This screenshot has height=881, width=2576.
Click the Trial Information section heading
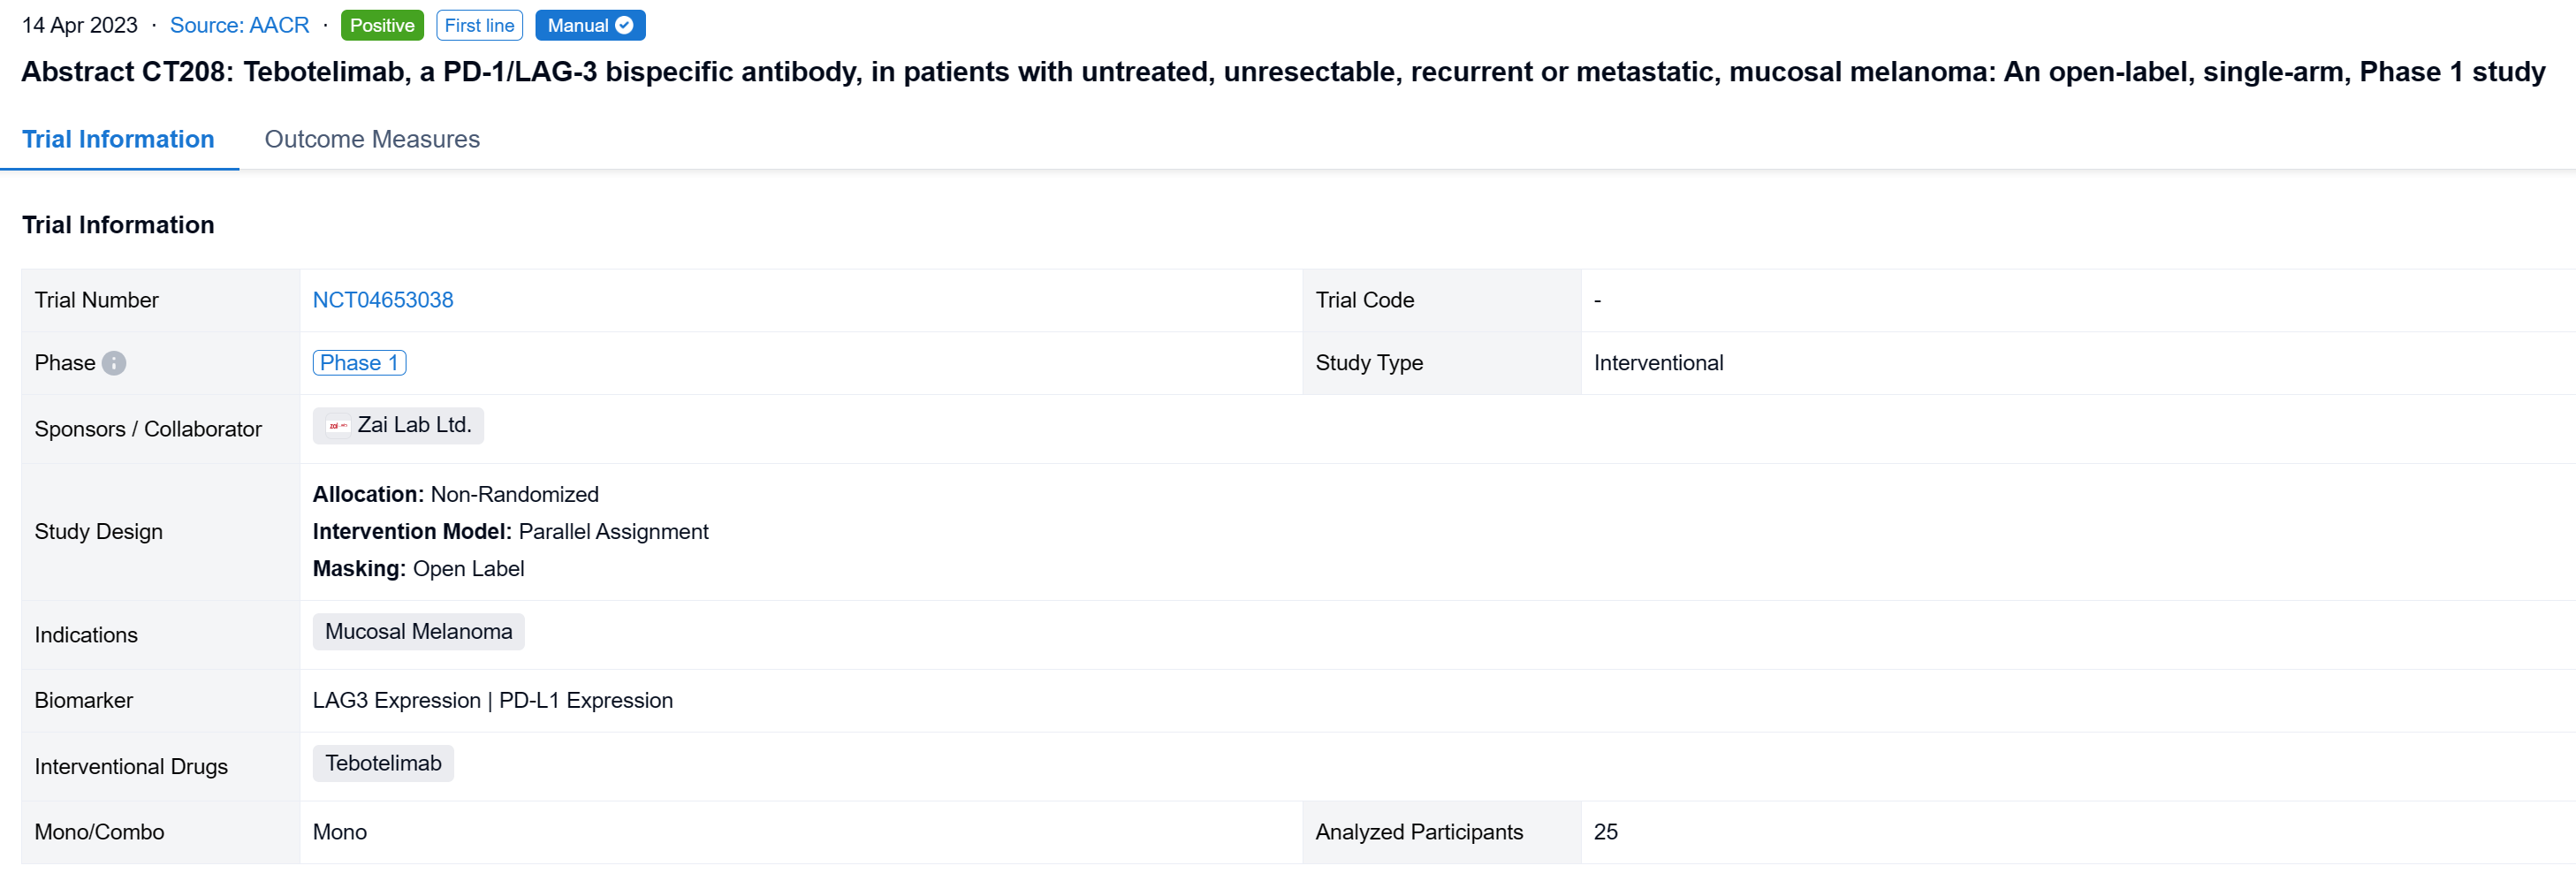[118, 225]
